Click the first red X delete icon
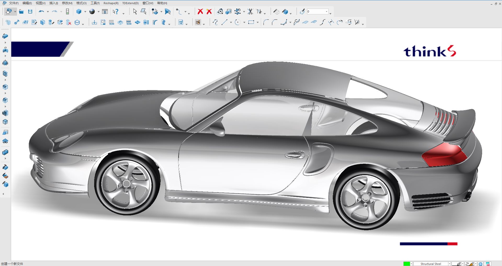Image resolution: width=502 pixels, height=266 pixels. 200,11
